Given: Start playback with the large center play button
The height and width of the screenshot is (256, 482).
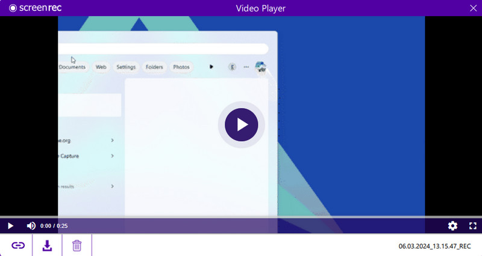Looking at the screenshot, I should click(242, 124).
